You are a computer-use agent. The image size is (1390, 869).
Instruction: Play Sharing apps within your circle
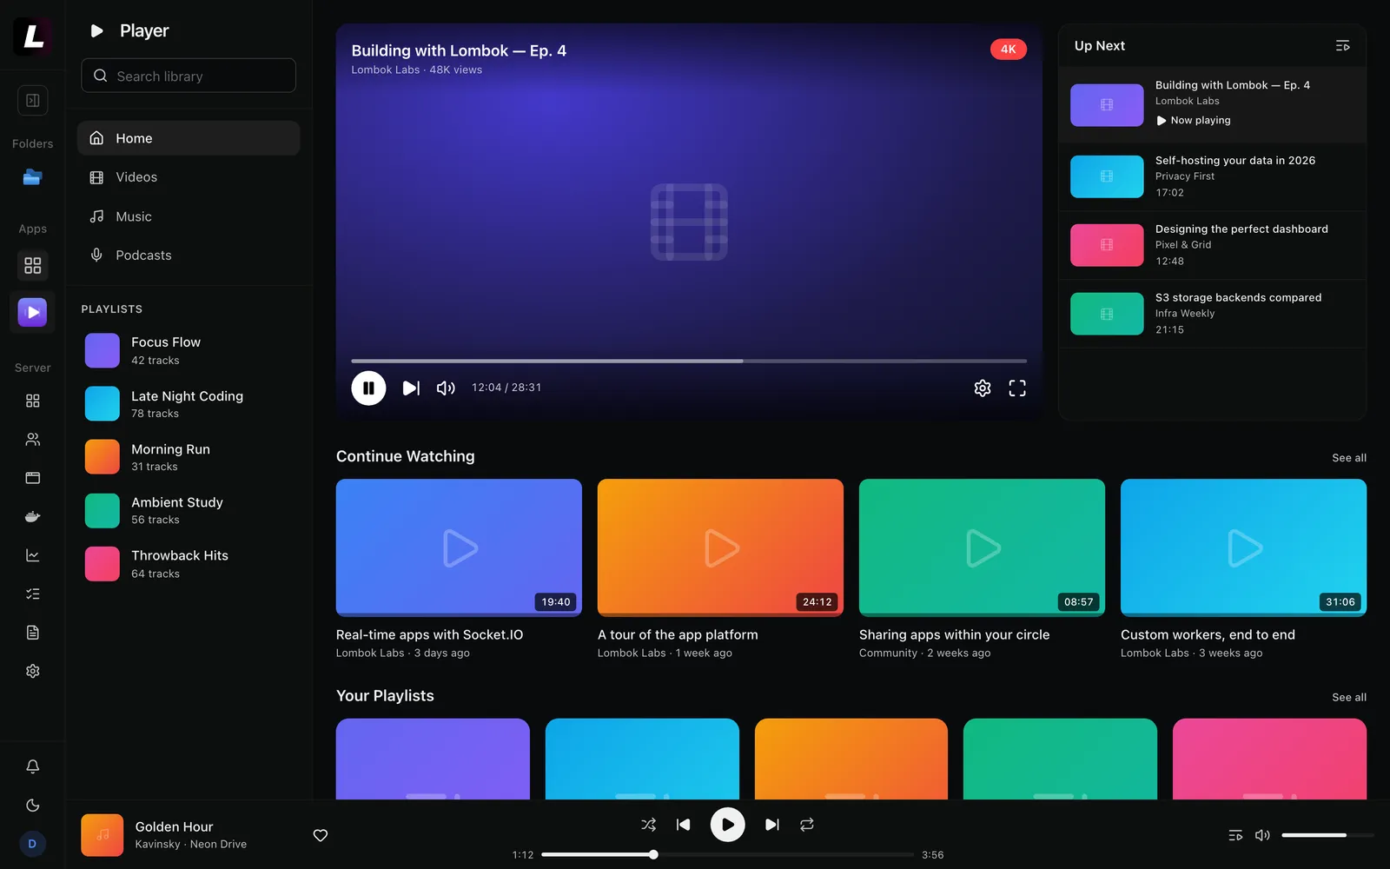point(982,547)
